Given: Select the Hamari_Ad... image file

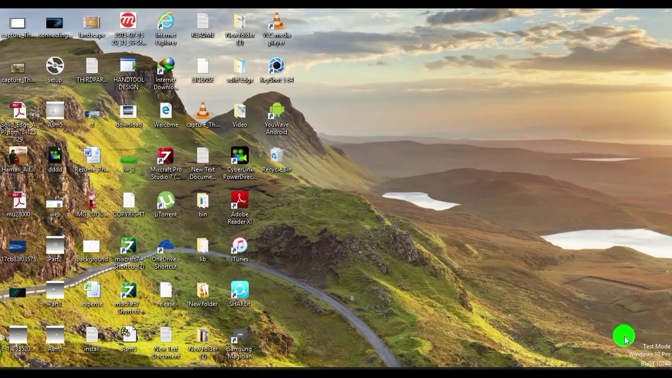Looking at the screenshot, I should pos(18,160).
